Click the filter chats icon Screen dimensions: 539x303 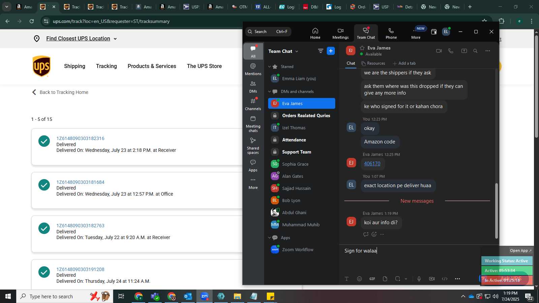320,51
